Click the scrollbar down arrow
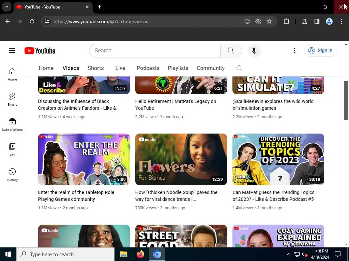The width and height of the screenshot is (349, 261). tap(346, 244)
